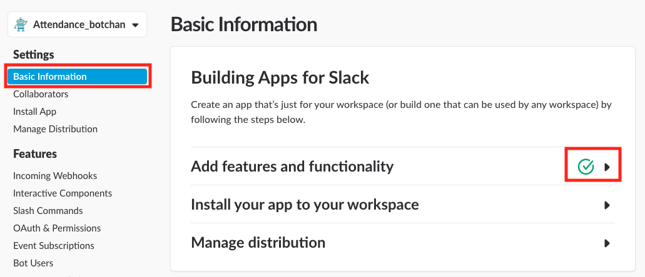
Task: Open the Bot Users feature page
Action: (33, 263)
